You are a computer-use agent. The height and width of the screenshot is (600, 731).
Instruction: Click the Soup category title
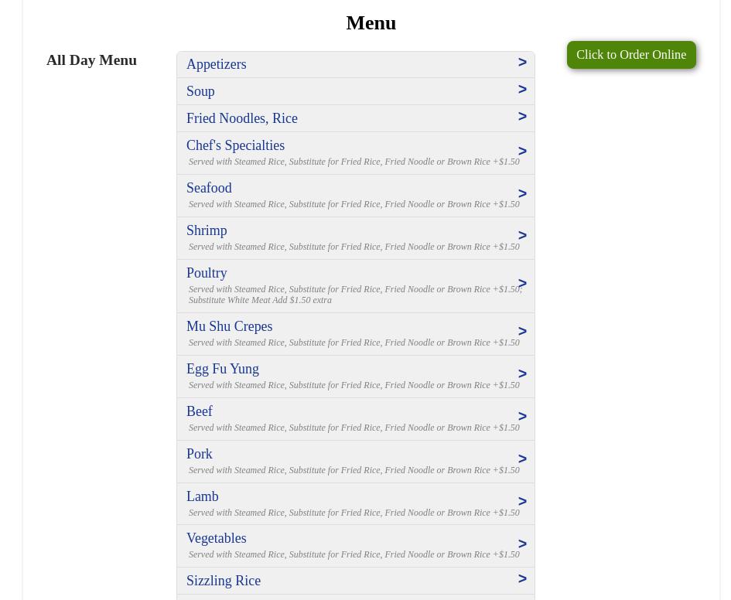click(200, 91)
